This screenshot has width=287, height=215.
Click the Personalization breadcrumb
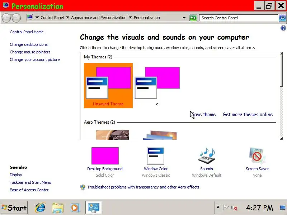pos(147,18)
